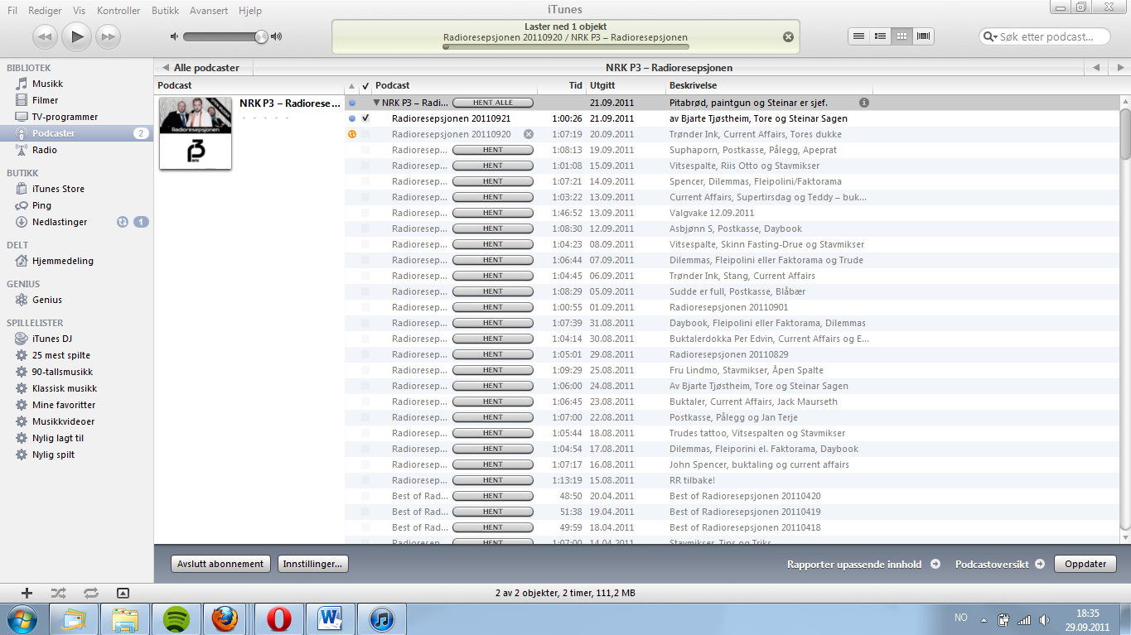Open the Rediger menu

pyautogui.click(x=45, y=11)
